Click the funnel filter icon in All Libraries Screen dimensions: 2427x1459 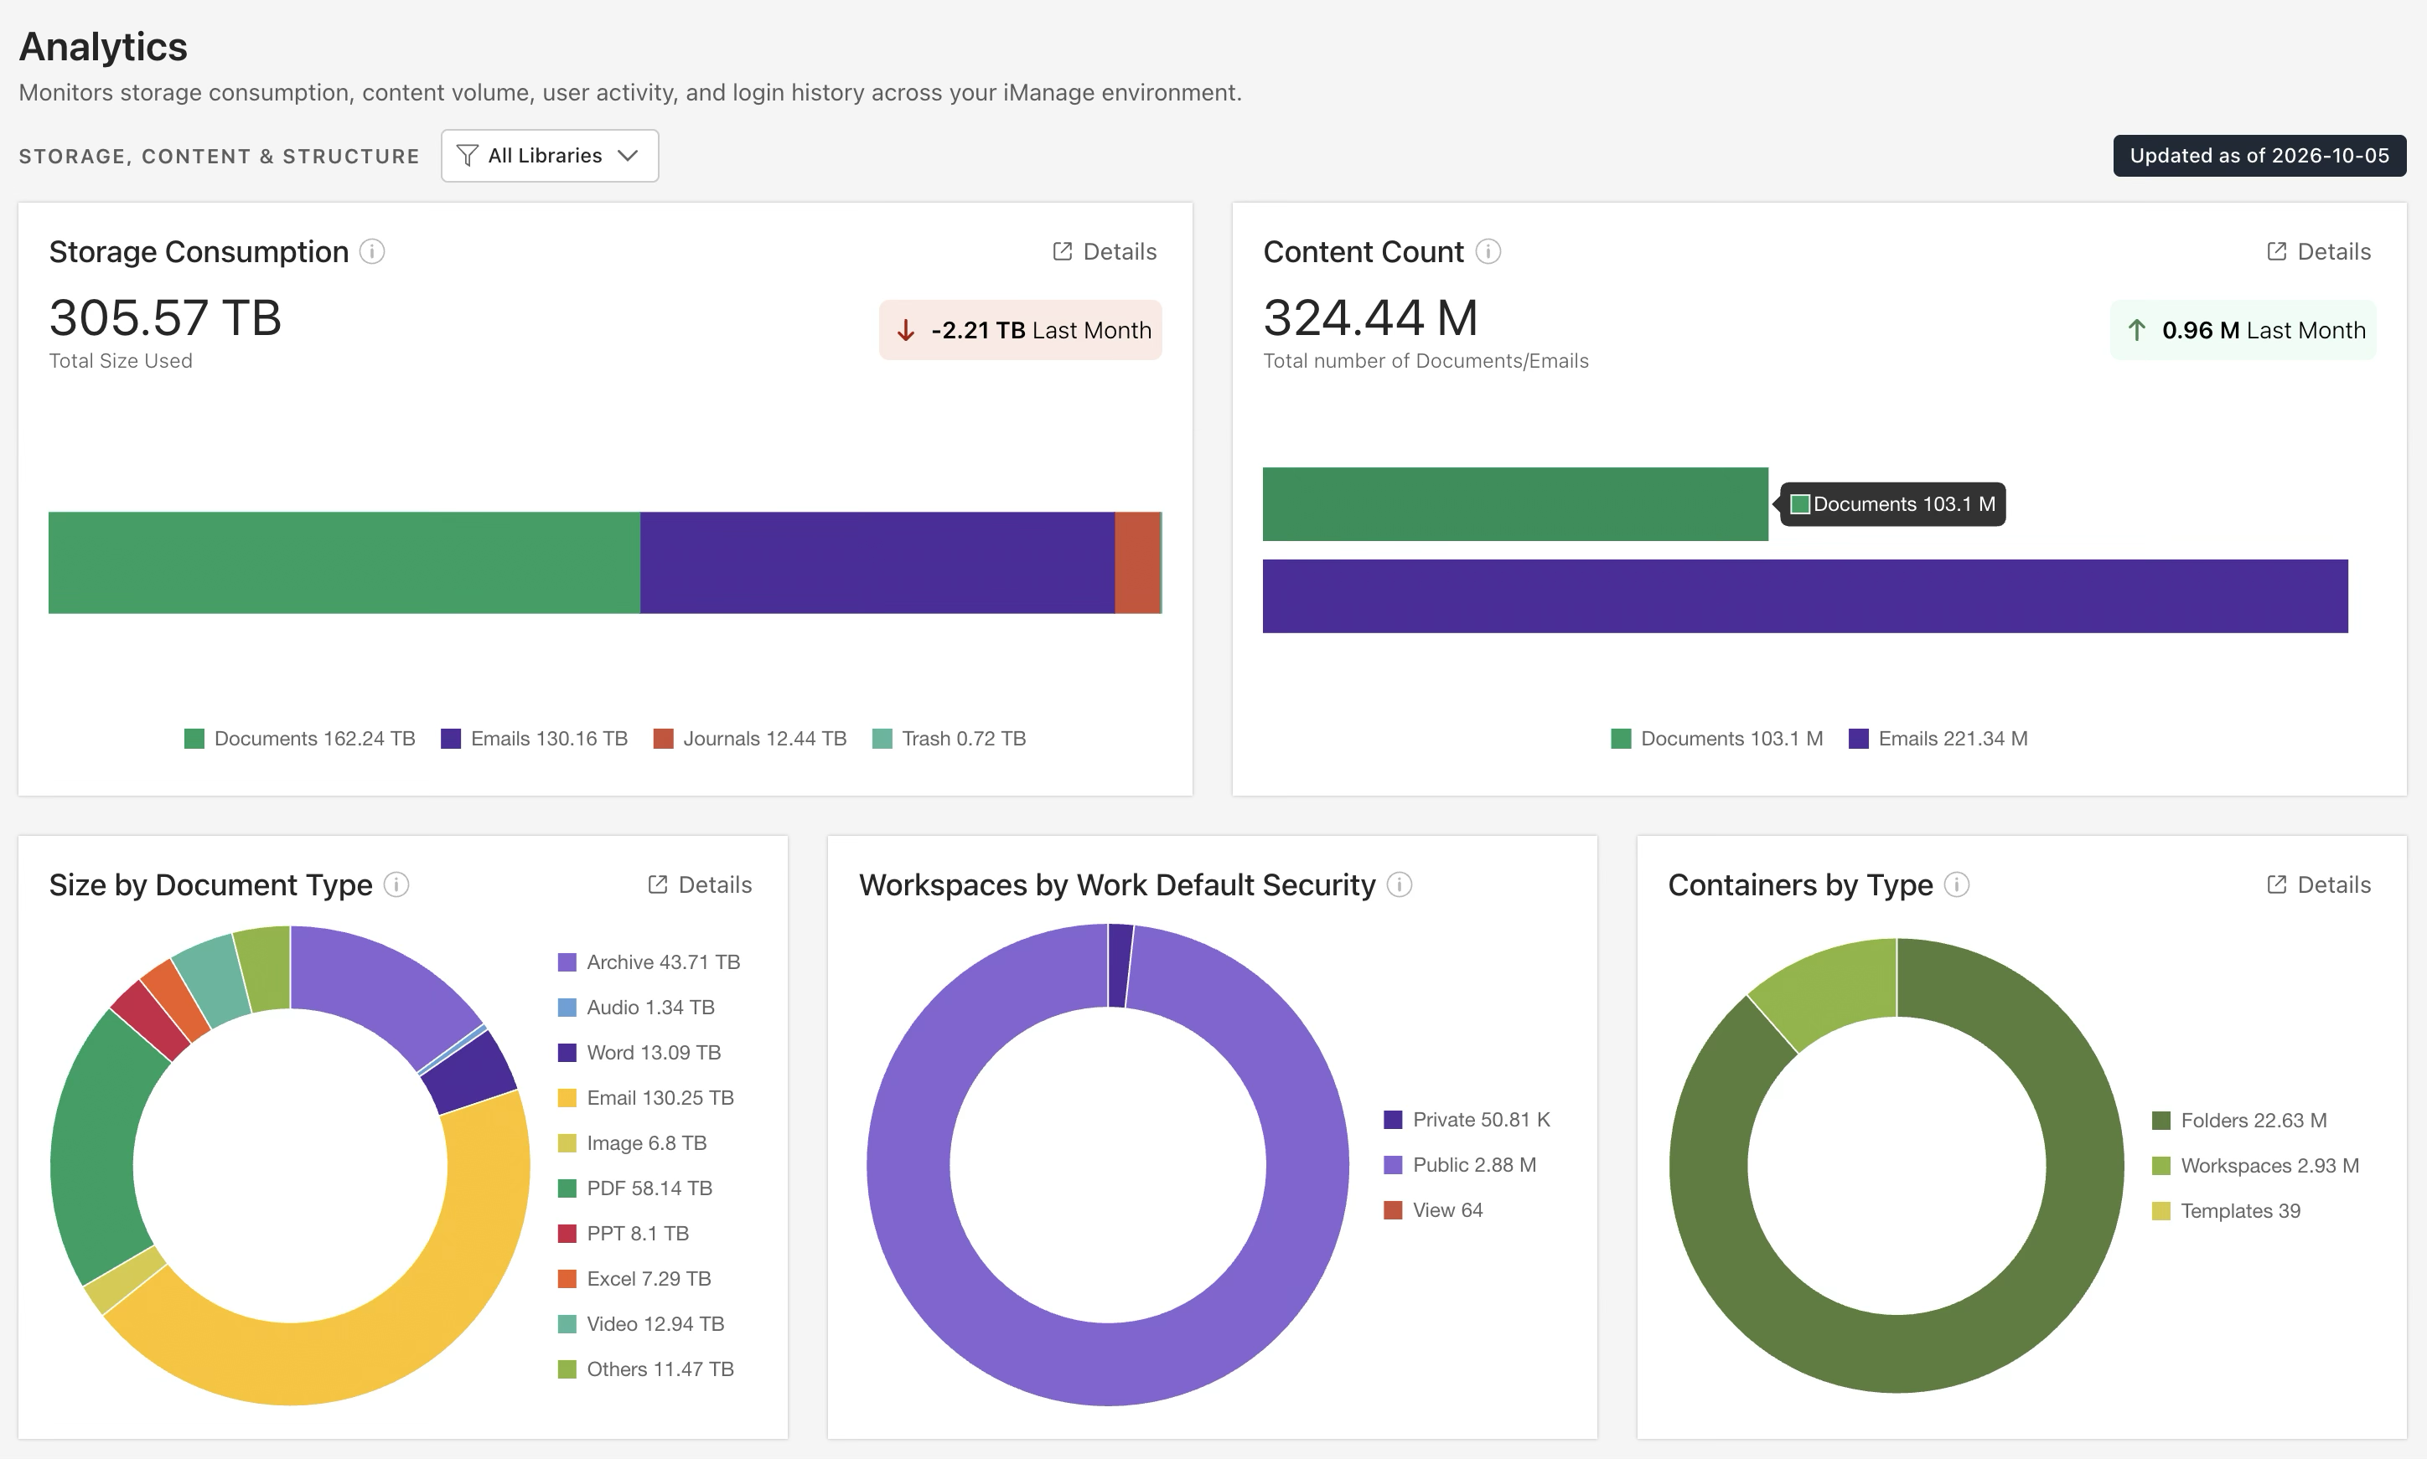(x=468, y=155)
